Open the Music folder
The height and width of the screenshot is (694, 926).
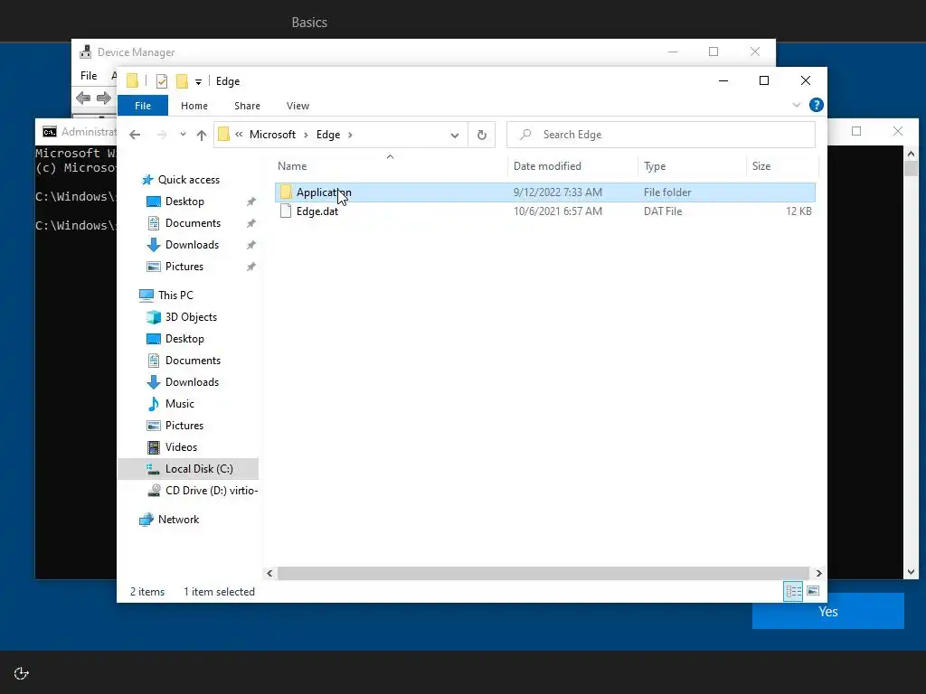(x=180, y=404)
